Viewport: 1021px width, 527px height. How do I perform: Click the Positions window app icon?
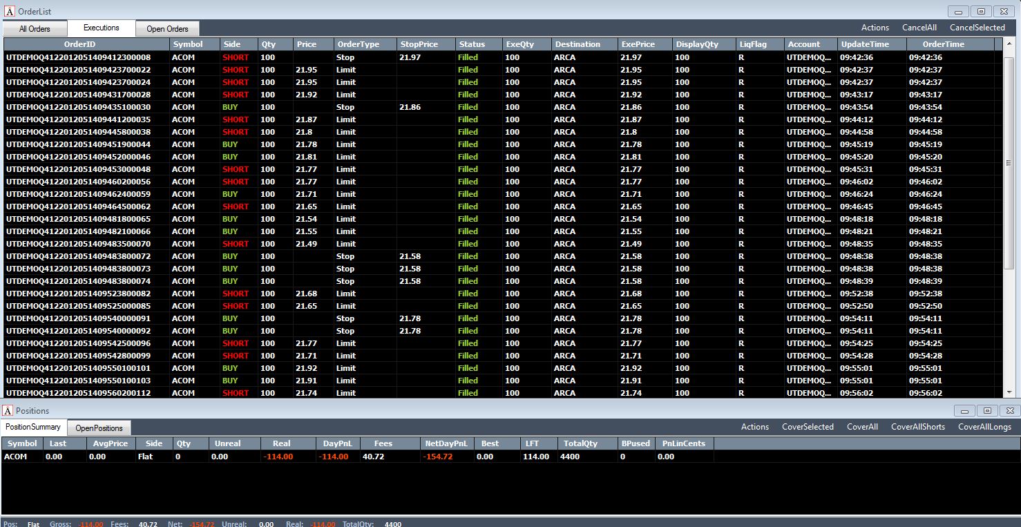[8, 410]
